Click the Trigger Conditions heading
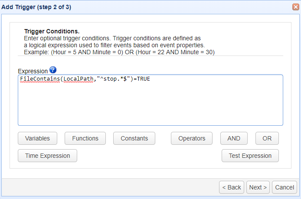The height and width of the screenshot is (199, 301). 52,32
